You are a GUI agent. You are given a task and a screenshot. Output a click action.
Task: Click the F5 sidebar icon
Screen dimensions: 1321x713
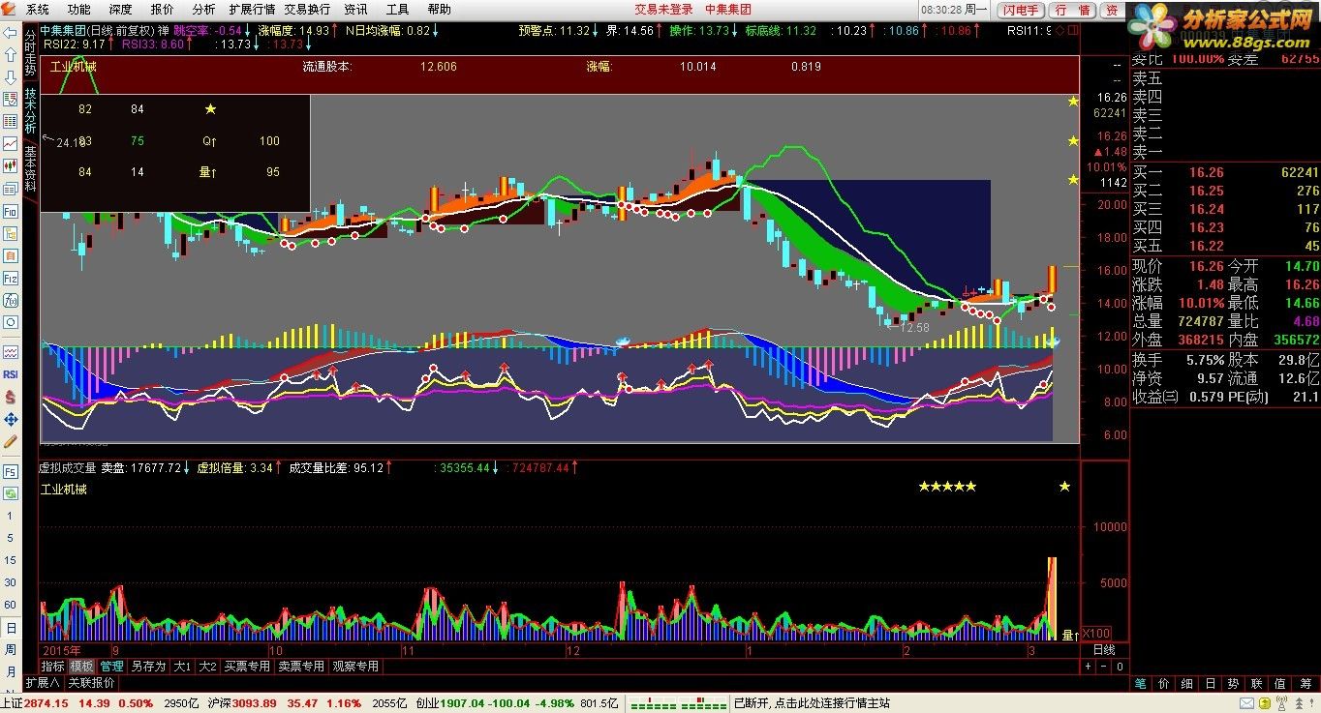coord(11,471)
